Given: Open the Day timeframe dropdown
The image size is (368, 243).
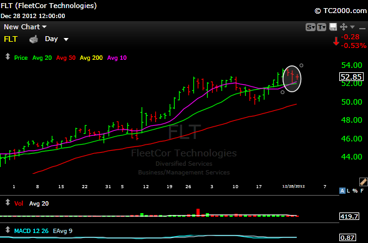Looking at the screenshot, I should point(57,39).
